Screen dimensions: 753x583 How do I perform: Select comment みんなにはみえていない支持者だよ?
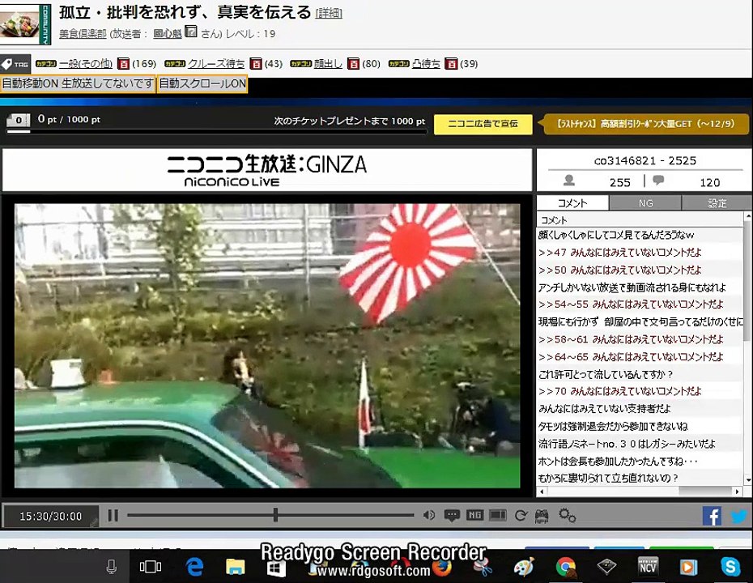640,409
